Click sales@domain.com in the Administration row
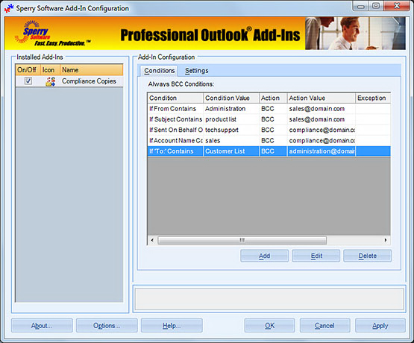The height and width of the screenshot is (343, 414). pos(321,109)
